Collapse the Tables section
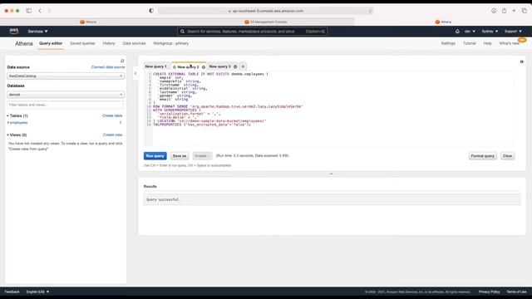 click(7, 115)
